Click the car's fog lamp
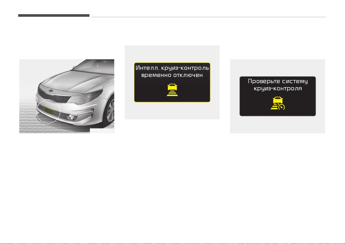The height and width of the screenshot is (244, 345). point(72,117)
